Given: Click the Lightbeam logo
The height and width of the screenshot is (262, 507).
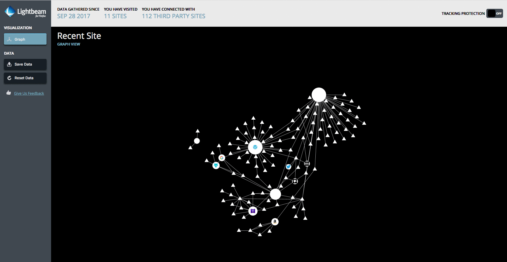Looking at the screenshot, I should point(25,12).
